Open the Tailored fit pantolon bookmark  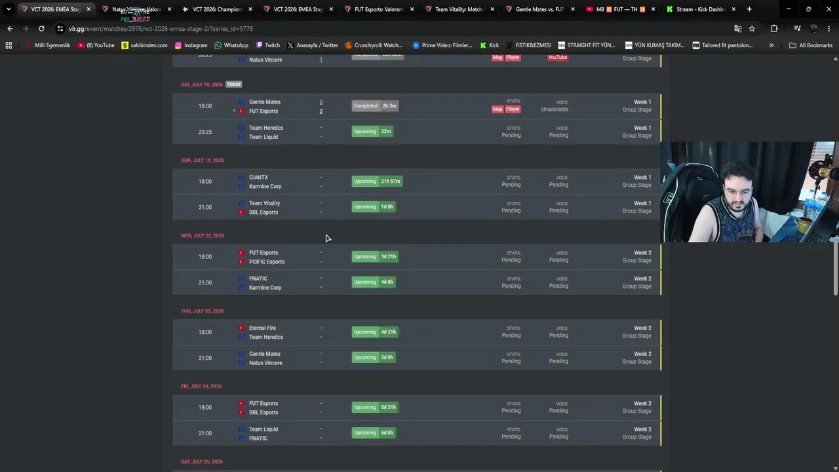pyautogui.click(x=722, y=45)
